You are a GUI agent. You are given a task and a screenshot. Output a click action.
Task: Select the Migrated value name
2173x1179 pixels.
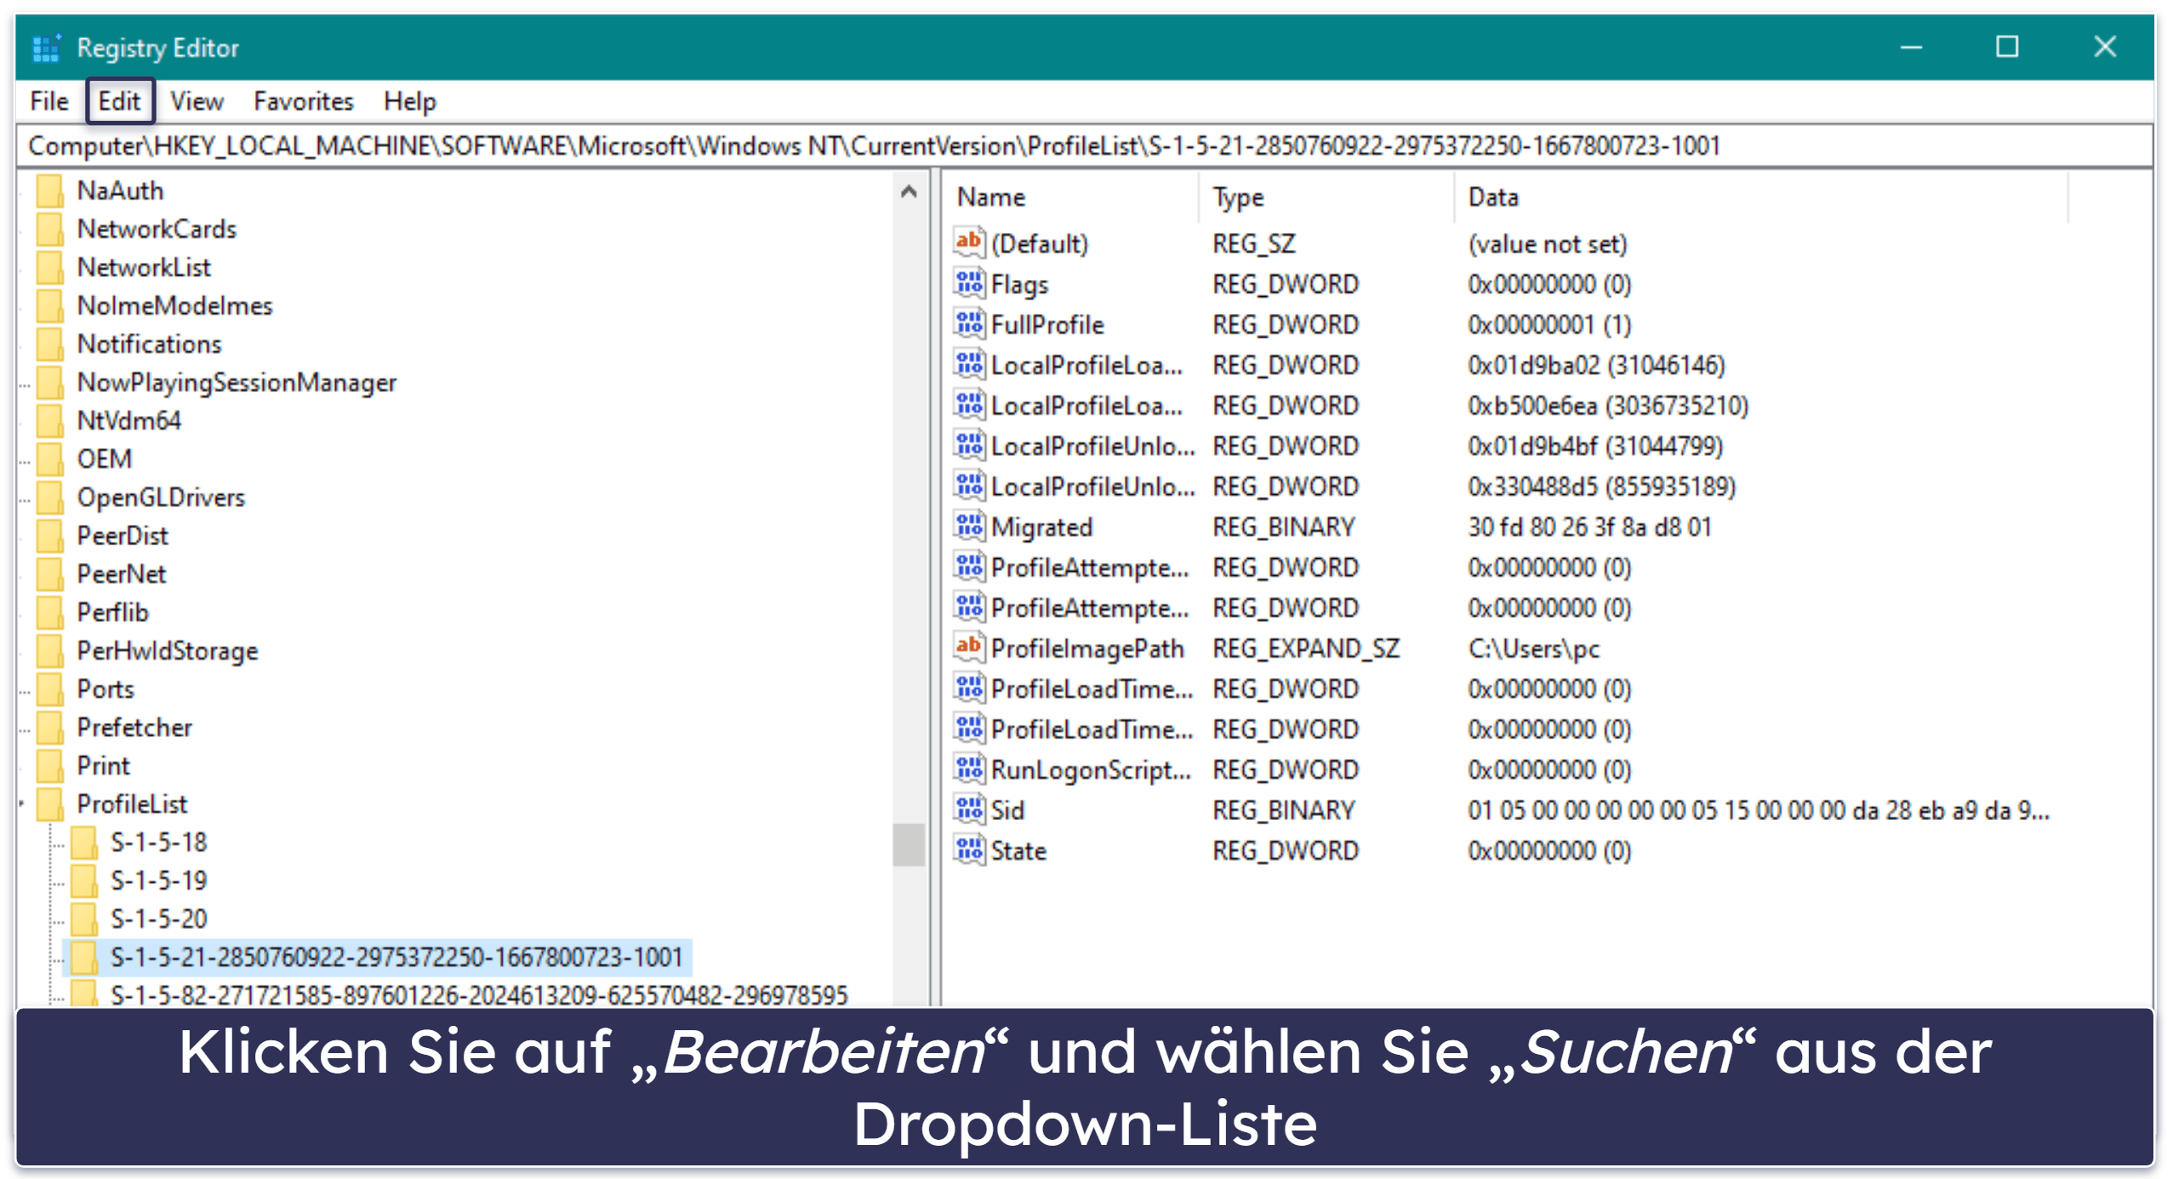point(1041,527)
